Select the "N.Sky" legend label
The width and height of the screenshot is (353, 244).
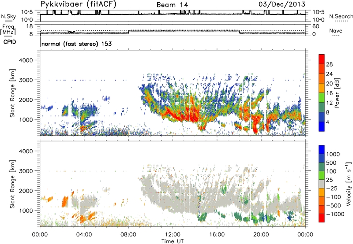point(8,16)
